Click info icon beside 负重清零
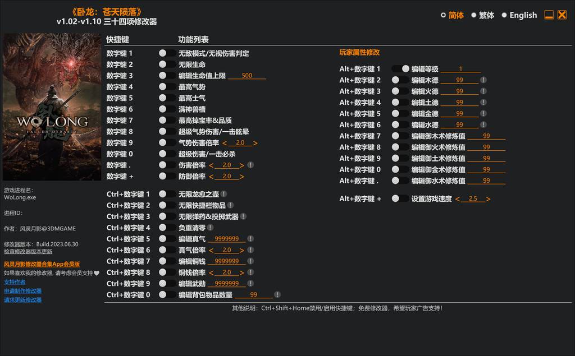Screen dimensions: 575x356 click(210, 228)
